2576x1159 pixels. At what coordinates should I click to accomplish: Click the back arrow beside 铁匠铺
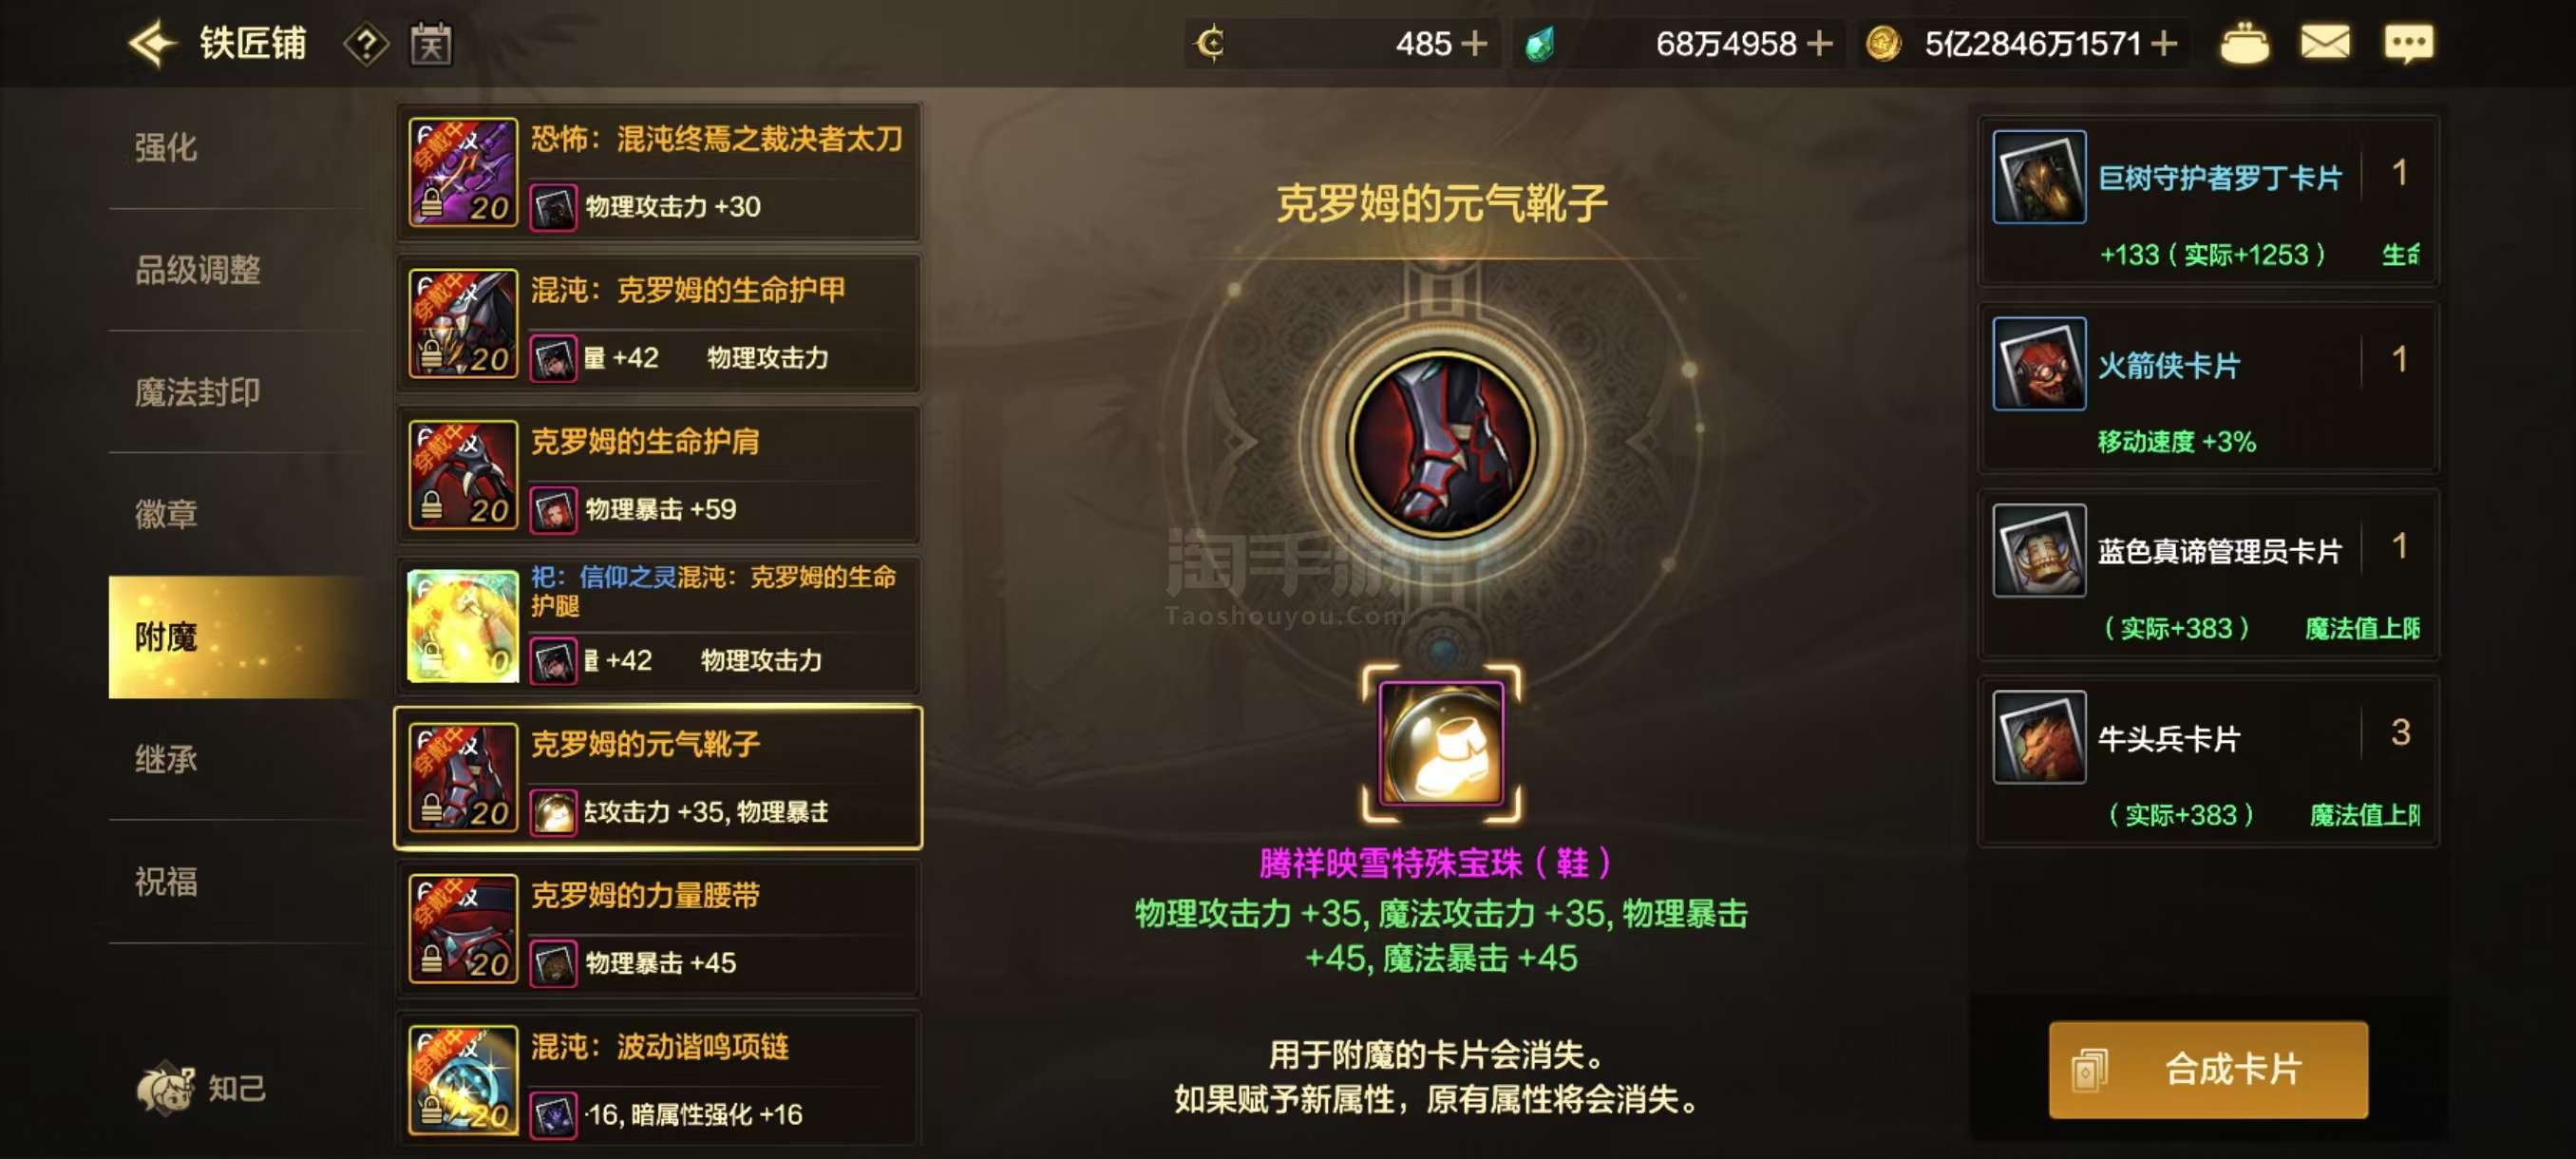152,44
